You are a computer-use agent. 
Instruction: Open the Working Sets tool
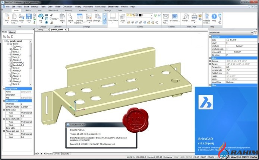tap(14, 17)
